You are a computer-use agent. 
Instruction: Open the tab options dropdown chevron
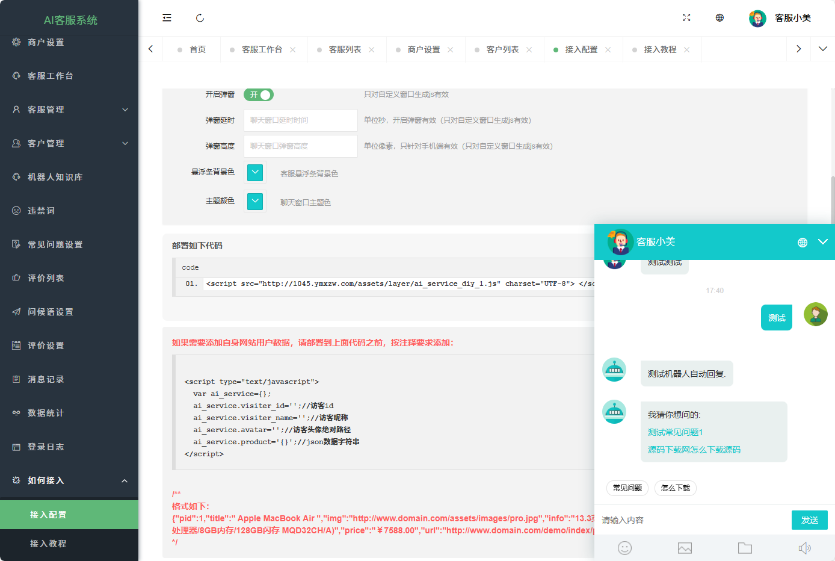(x=823, y=49)
